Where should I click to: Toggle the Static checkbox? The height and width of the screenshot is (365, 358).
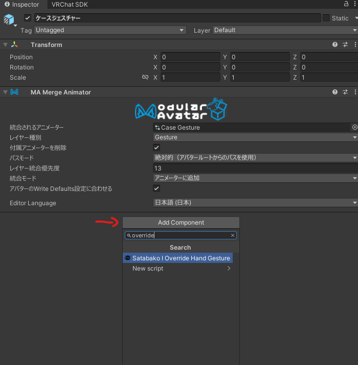click(x=326, y=18)
